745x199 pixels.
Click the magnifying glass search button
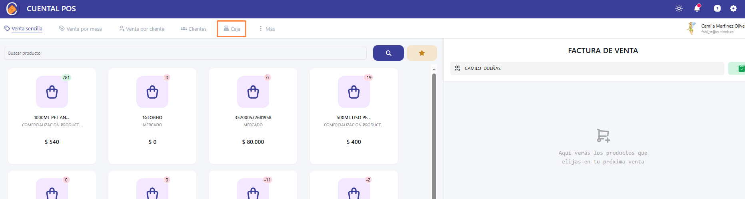coord(388,53)
